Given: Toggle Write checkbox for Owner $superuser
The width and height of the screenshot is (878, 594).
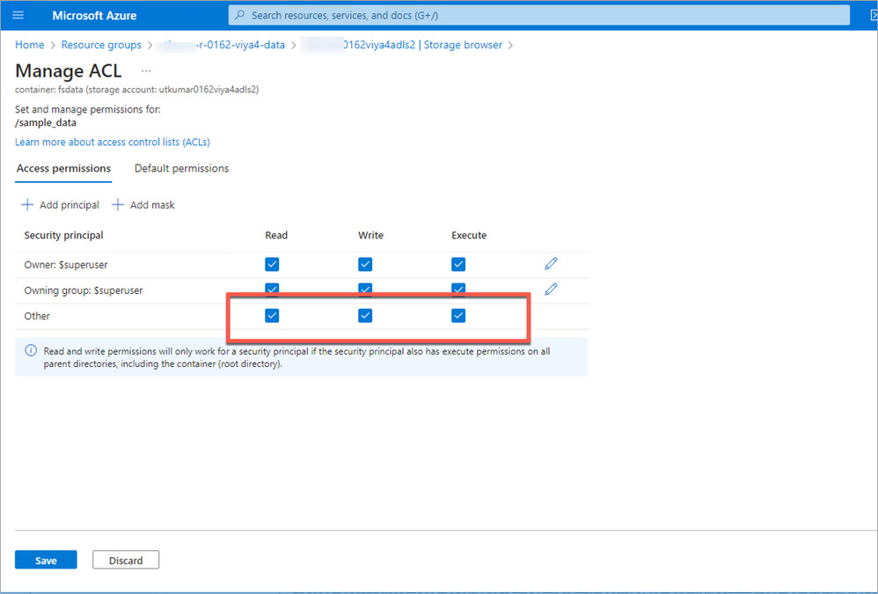Looking at the screenshot, I should tap(365, 264).
